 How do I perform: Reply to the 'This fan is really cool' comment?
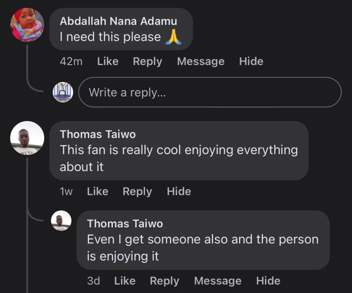137,191
